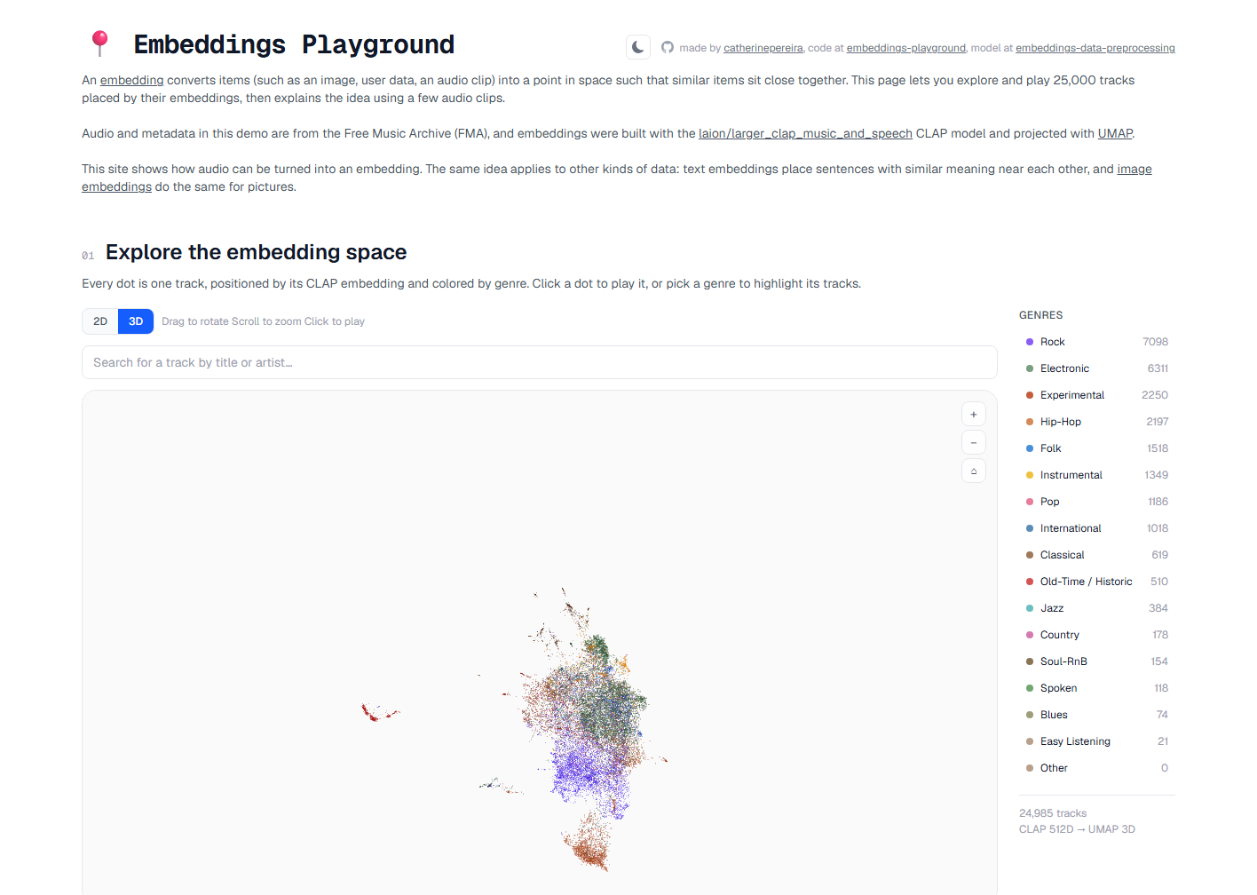The width and height of the screenshot is (1257, 895).
Task: Highlight the Jazz genre
Action: coord(1097,608)
